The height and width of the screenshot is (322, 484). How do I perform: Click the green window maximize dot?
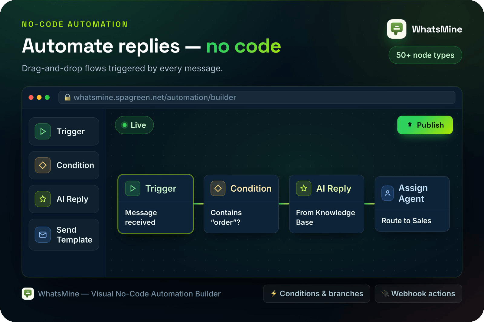click(47, 97)
